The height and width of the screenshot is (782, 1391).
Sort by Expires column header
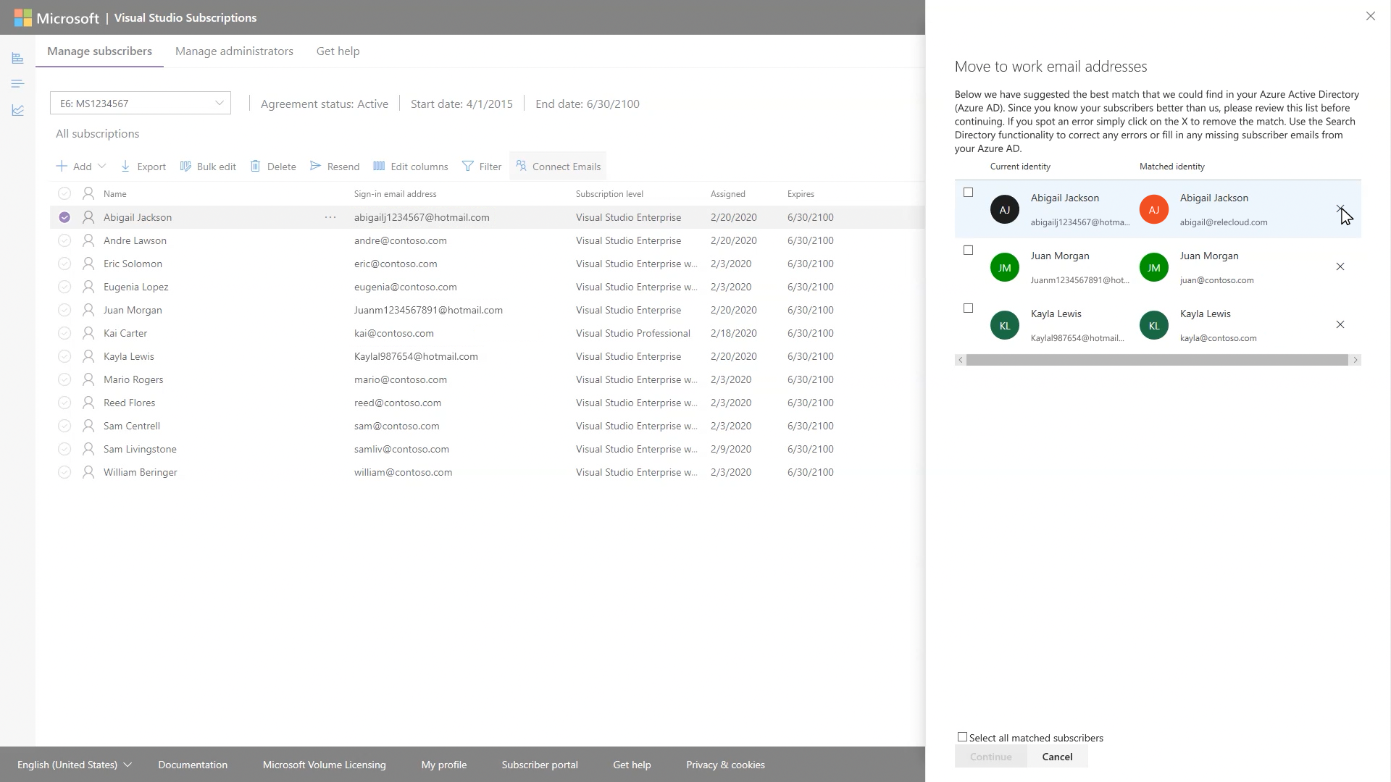[801, 193]
